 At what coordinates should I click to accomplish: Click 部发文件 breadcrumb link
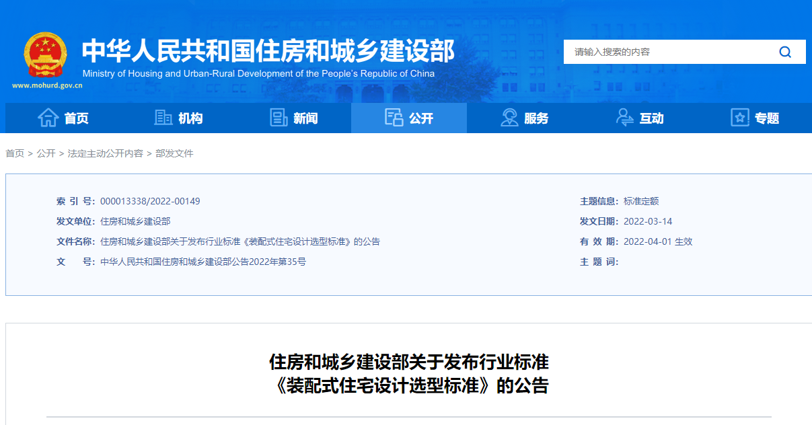click(x=174, y=153)
